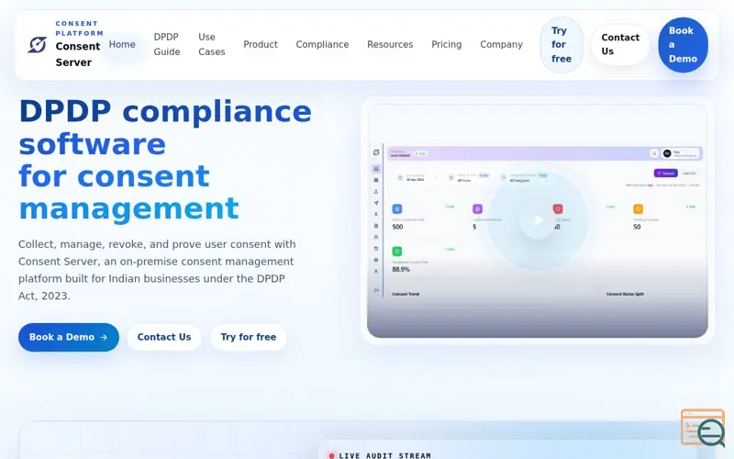Click Try for free below the hero text

pos(248,337)
